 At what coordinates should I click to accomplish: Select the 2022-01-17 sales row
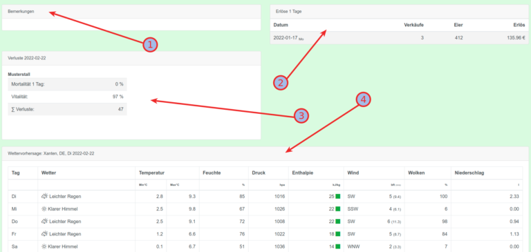[x=399, y=38]
